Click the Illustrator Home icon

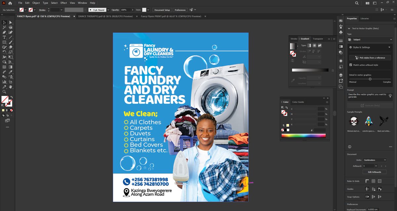[10, 3]
